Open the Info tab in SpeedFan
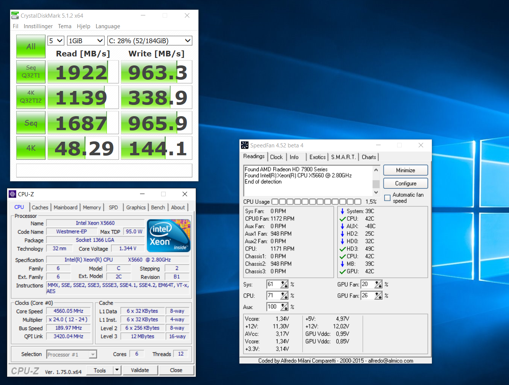The image size is (509, 385). pos(294,157)
